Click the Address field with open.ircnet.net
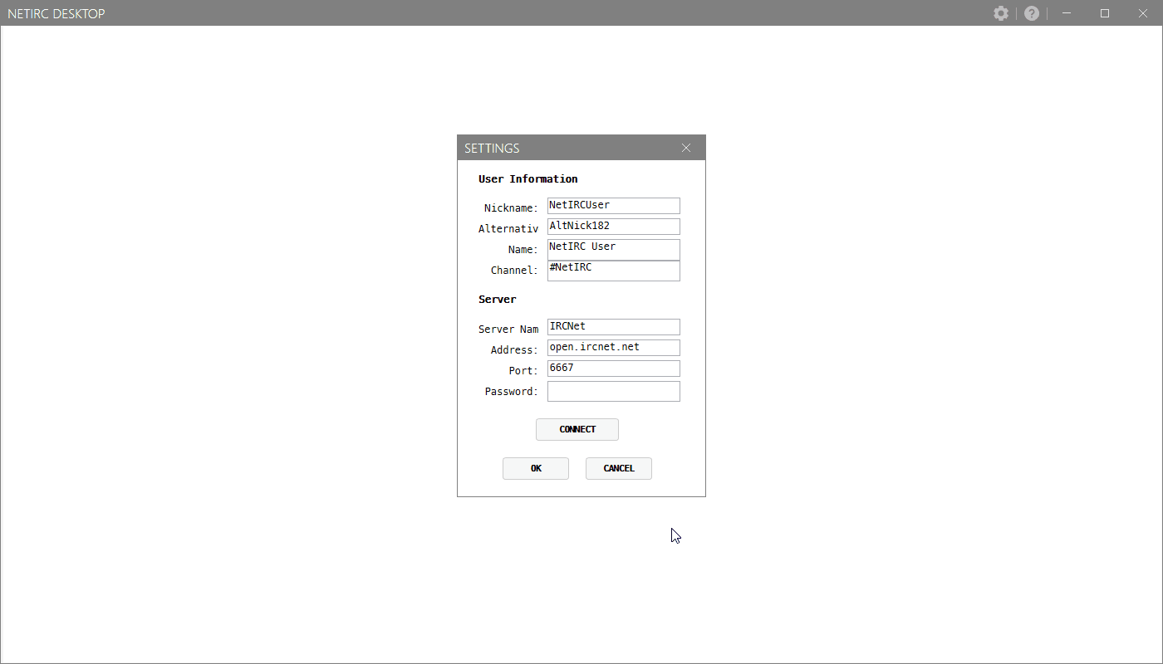The width and height of the screenshot is (1163, 664). pyautogui.click(x=614, y=348)
